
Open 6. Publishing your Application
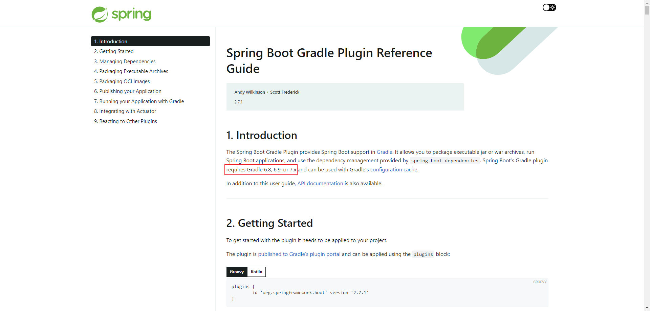coord(128,91)
